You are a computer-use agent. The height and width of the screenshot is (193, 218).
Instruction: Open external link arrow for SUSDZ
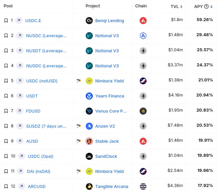coord(20,126)
